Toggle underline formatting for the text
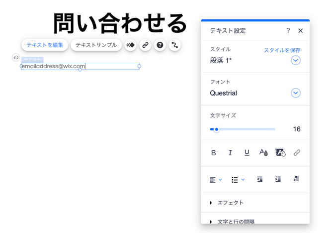The image size is (328, 233). 246,153
